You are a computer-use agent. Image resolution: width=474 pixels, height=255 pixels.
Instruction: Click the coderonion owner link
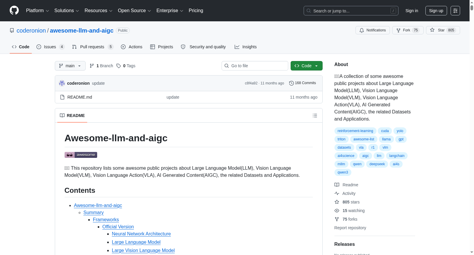pyautogui.click(x=31, y=31)
